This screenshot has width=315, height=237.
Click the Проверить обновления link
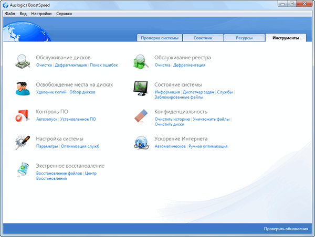tap(287, 229)
